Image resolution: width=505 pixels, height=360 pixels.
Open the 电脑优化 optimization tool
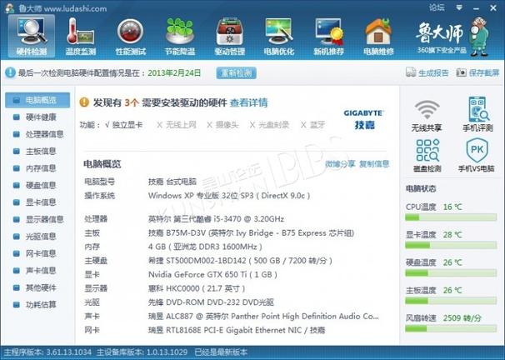279,37
